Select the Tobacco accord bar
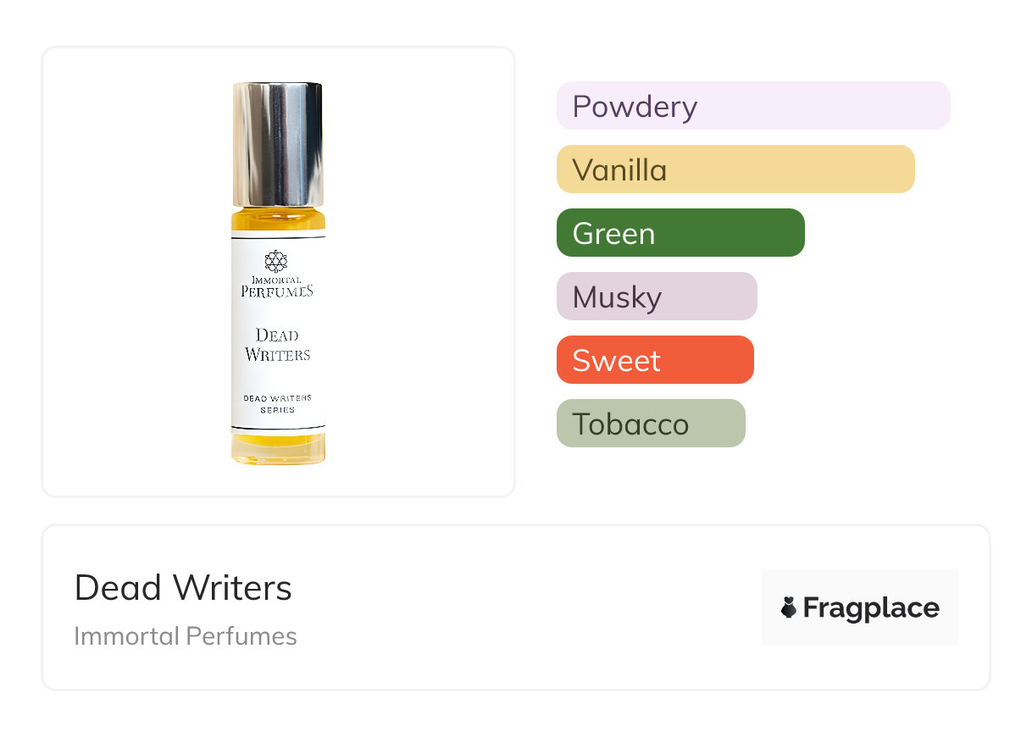 coord(651,424)
